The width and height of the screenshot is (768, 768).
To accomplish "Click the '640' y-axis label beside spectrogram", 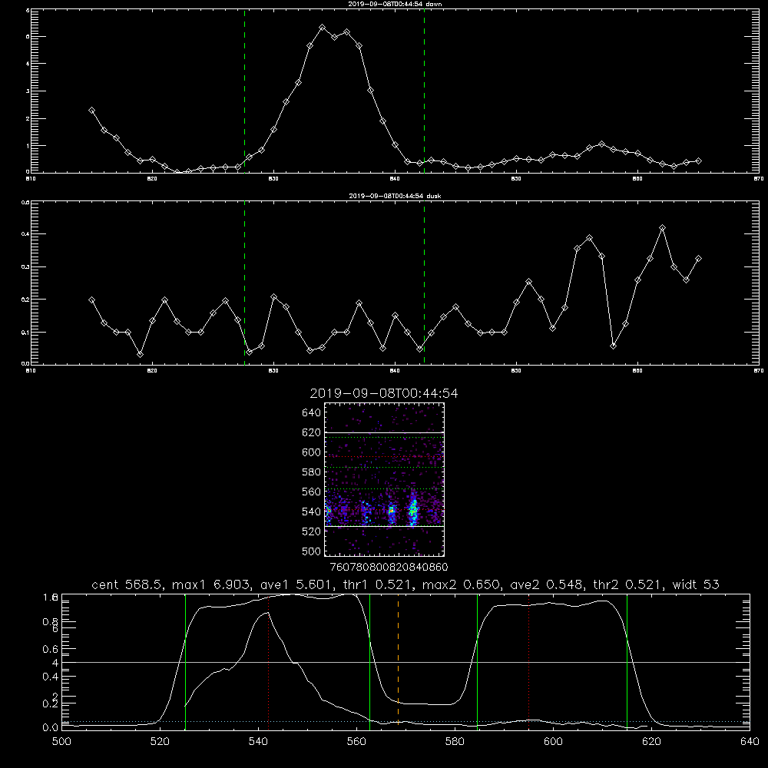I will click(312, 413).
